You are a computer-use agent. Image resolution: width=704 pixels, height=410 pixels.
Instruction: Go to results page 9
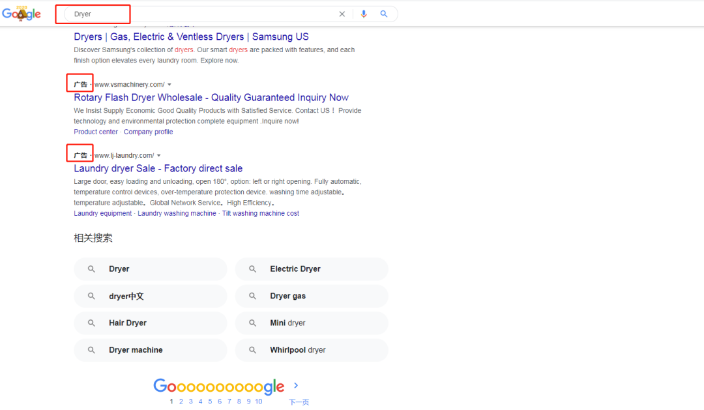pyautogui.click(x=249, y=402)
